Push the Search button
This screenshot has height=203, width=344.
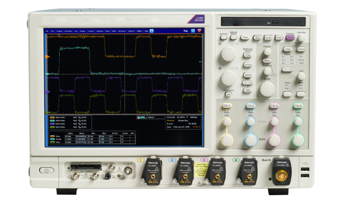248,75
